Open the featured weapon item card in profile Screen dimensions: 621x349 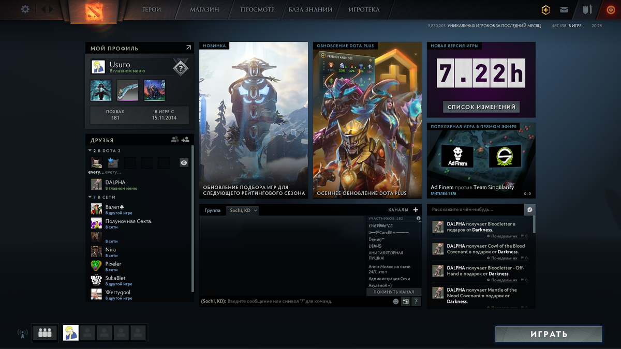(x=127, y=90)
